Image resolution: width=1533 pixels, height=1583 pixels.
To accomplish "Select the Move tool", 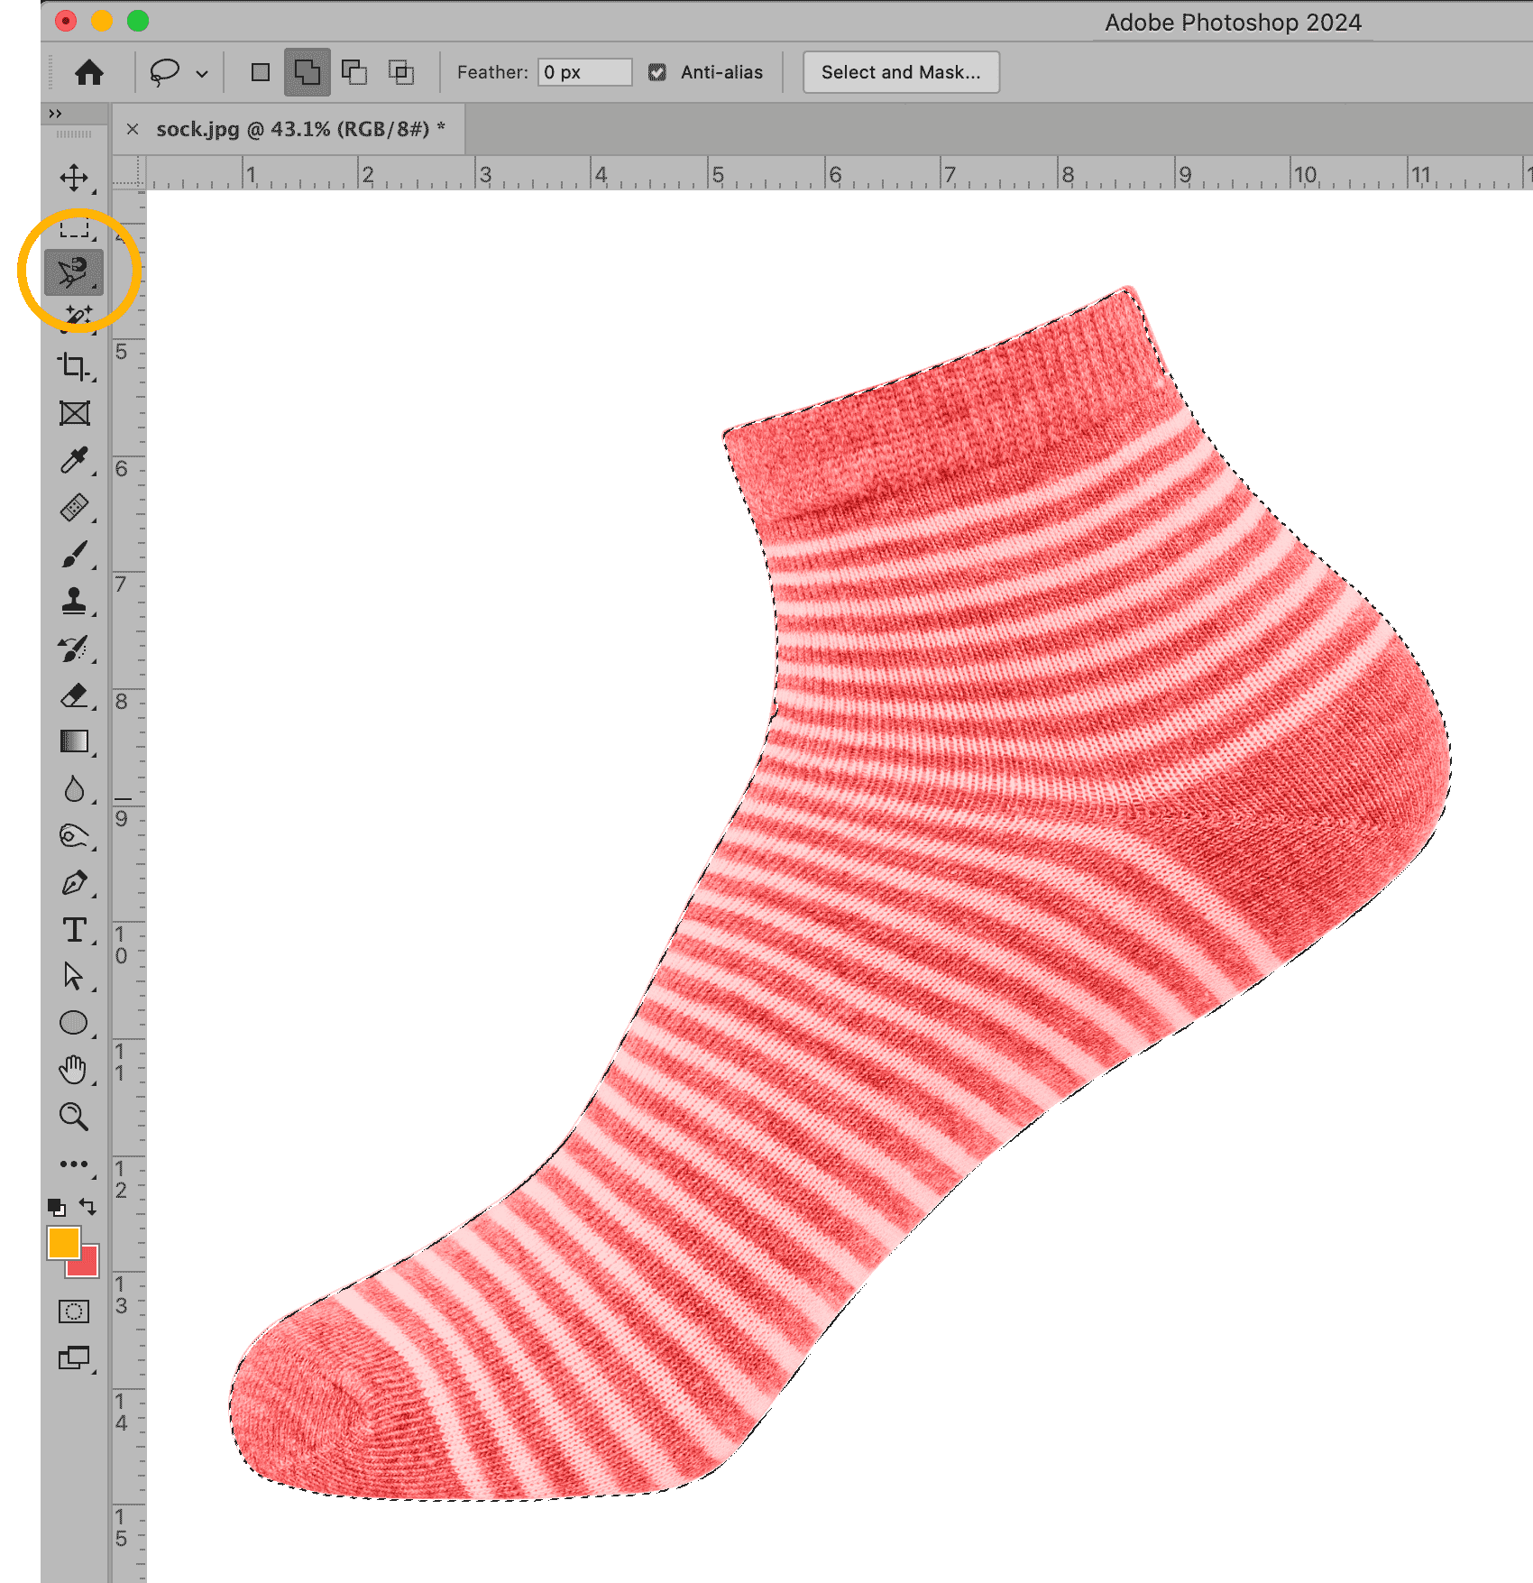I will pyautogui.click(x=74, y=178).
